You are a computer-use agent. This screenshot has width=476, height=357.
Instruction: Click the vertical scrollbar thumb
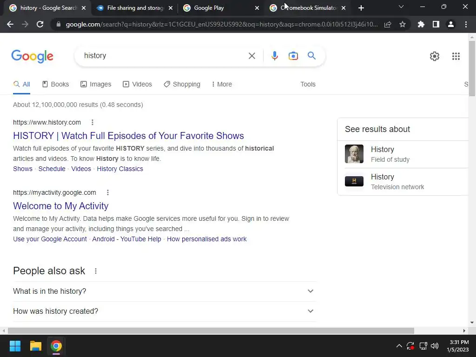point(472,69)
